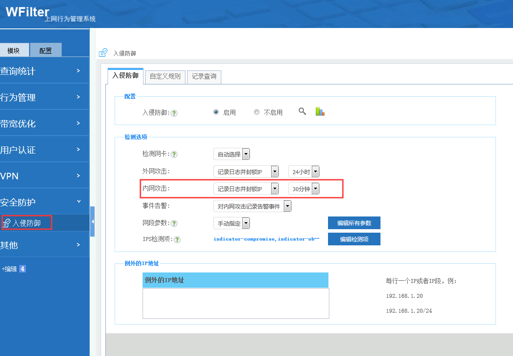This screenshot has width=513, height=356.
Task: Click the sidebar collapse arrow handle
Action: (92, 222)
